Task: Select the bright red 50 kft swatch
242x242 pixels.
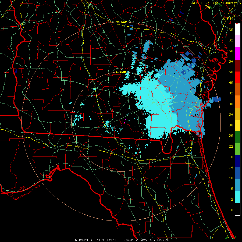Action: coord(237,77)
